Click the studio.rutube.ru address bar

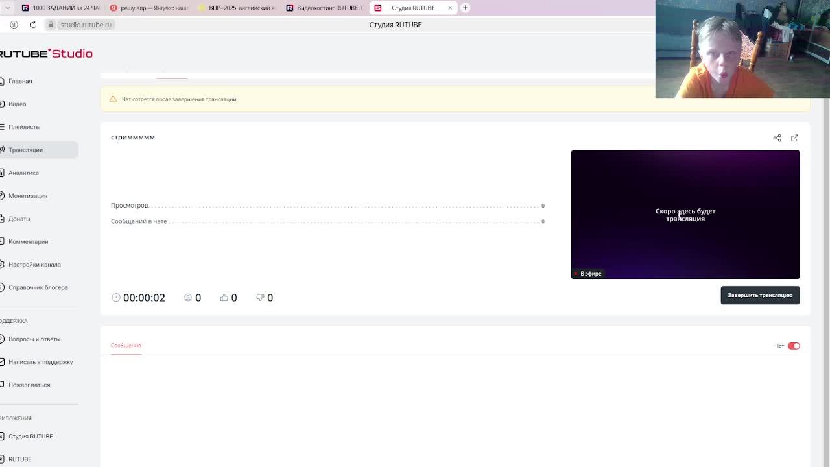[86, 25]
